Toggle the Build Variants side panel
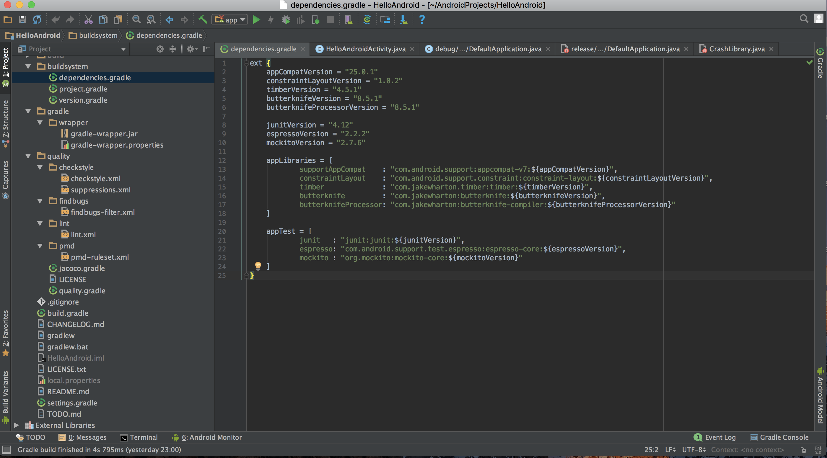Image resolution: width=827 pixels, height=458 pixels. [x=5, y=396]
